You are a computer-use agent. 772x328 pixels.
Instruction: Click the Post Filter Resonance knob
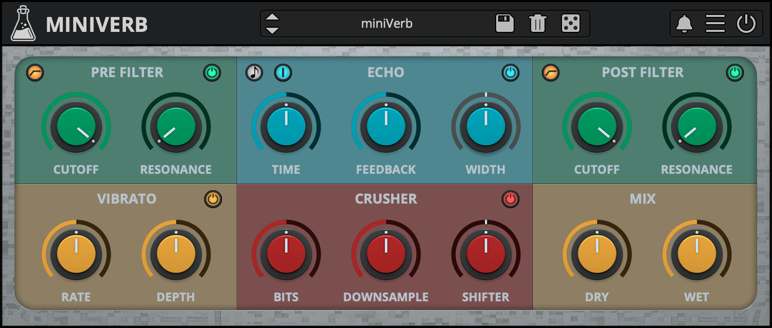click(x=697, y=127)
